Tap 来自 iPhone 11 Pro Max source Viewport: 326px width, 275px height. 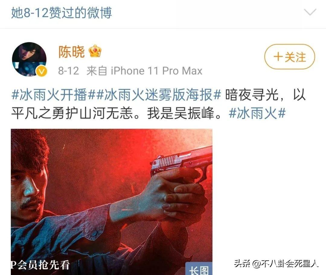[x=144, y=71]
